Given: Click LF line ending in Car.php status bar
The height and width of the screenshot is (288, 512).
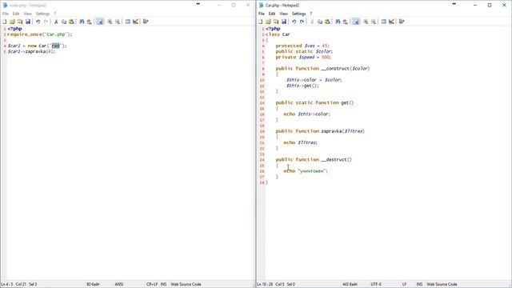Looking at the screenshot, I should click(x=404, y=285).
